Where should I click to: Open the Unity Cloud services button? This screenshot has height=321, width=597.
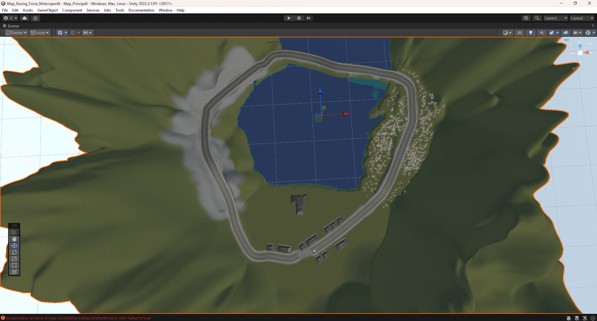[x=25, y=18]
